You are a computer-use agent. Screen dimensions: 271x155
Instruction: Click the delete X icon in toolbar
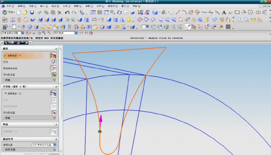click(x=60, y=12)
